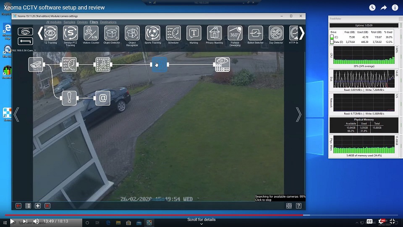The image size is (403, 227).
Task: Click the Network graph in FreeMeter
Action: tap(364, 103)
